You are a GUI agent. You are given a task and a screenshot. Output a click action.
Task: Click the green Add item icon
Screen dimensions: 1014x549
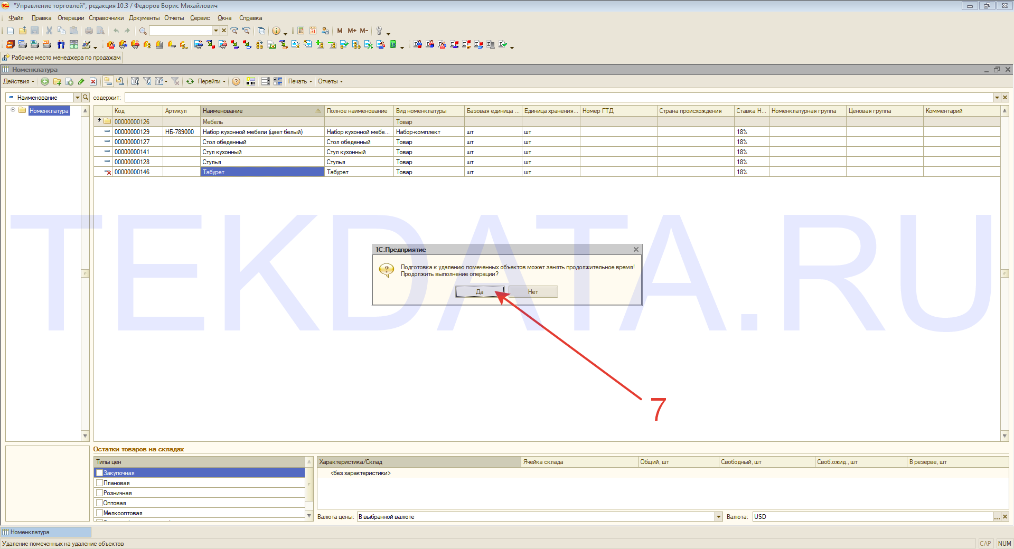click(x=45, y=81)
